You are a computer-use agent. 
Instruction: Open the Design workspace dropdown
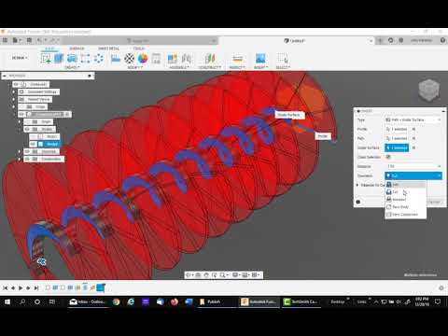coord(20,58)
